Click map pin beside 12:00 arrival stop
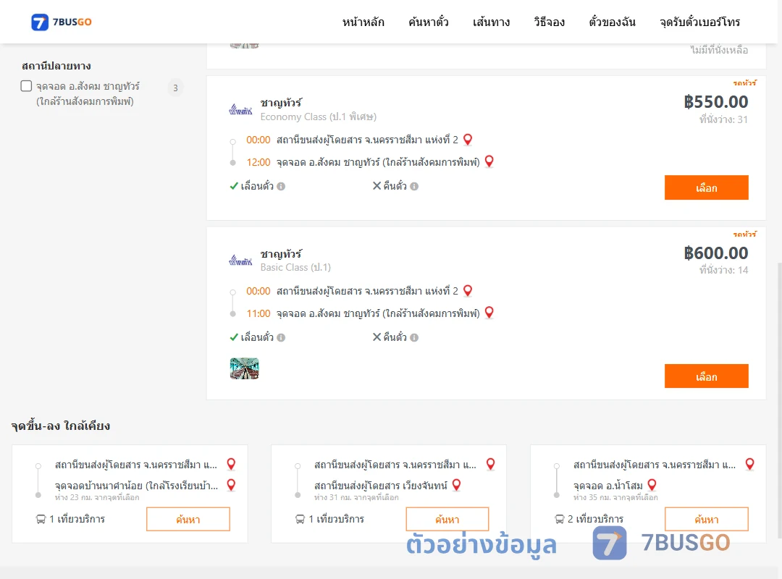This screenshot has height=579, width=782. coord(489,161)
